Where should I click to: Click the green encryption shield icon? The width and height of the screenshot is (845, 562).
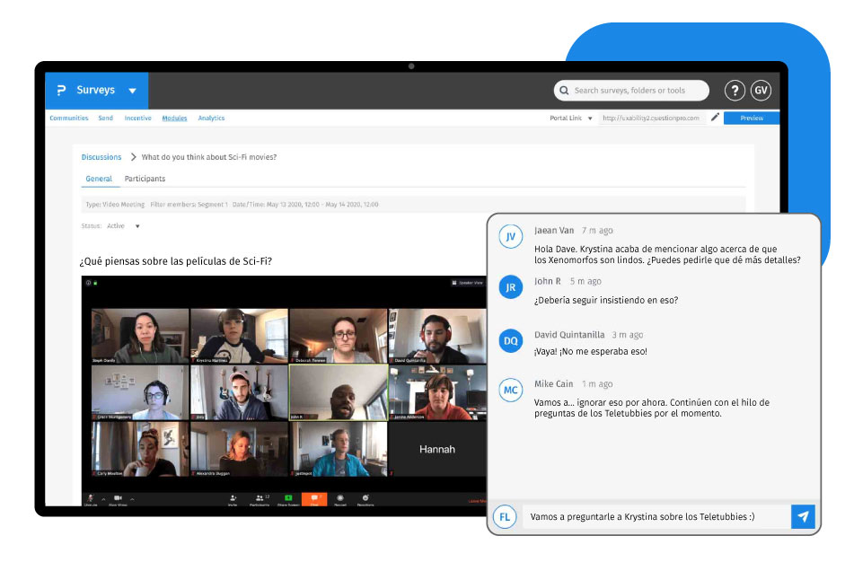click(95, 283)
